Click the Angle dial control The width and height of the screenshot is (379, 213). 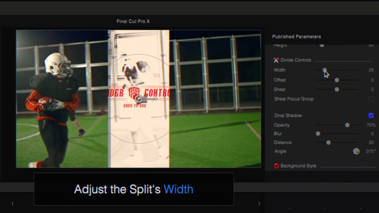coord(356,151)
